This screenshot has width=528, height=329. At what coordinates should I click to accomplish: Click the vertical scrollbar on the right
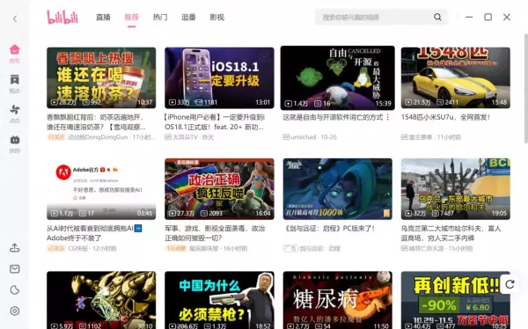point(526,89)
